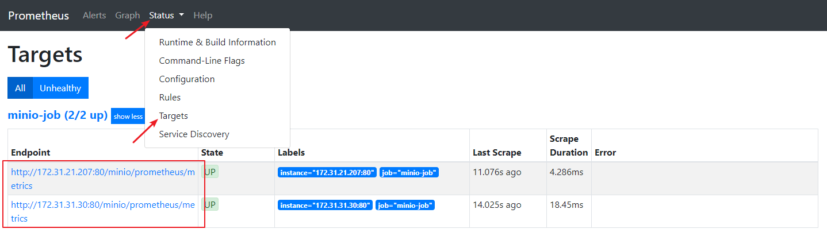Click the UP state badge in first row
827x244 pixels.
click(210, 172)
